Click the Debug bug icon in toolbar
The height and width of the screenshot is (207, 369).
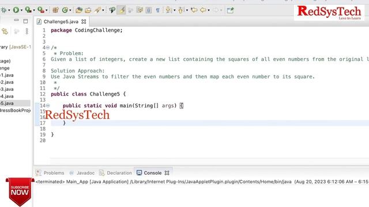coord(3,10)
